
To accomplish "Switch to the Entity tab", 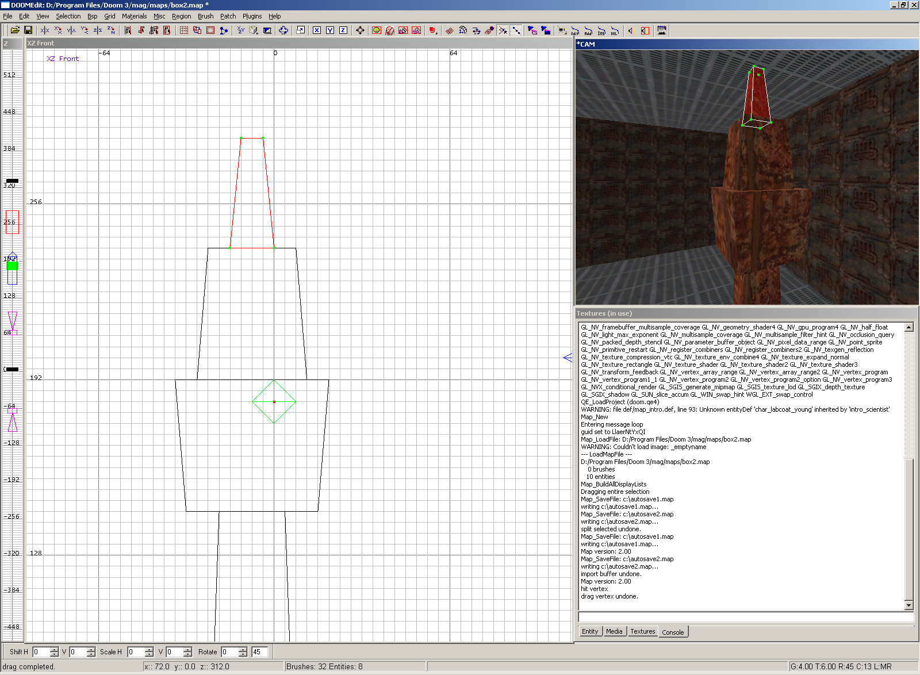I will coord(590,631).
